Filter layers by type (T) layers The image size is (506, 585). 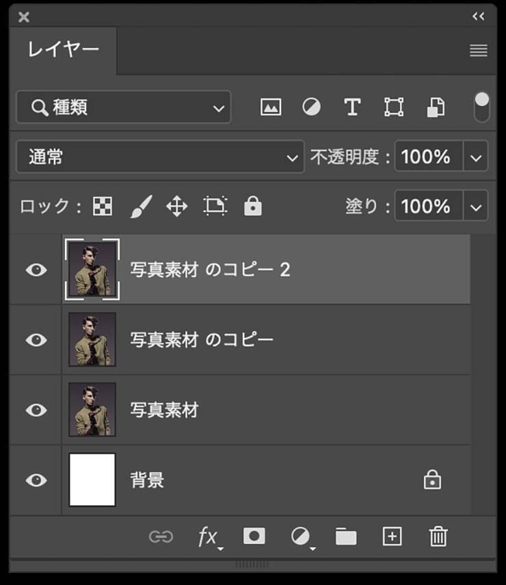pyautogui.click(x=351, y=107)
